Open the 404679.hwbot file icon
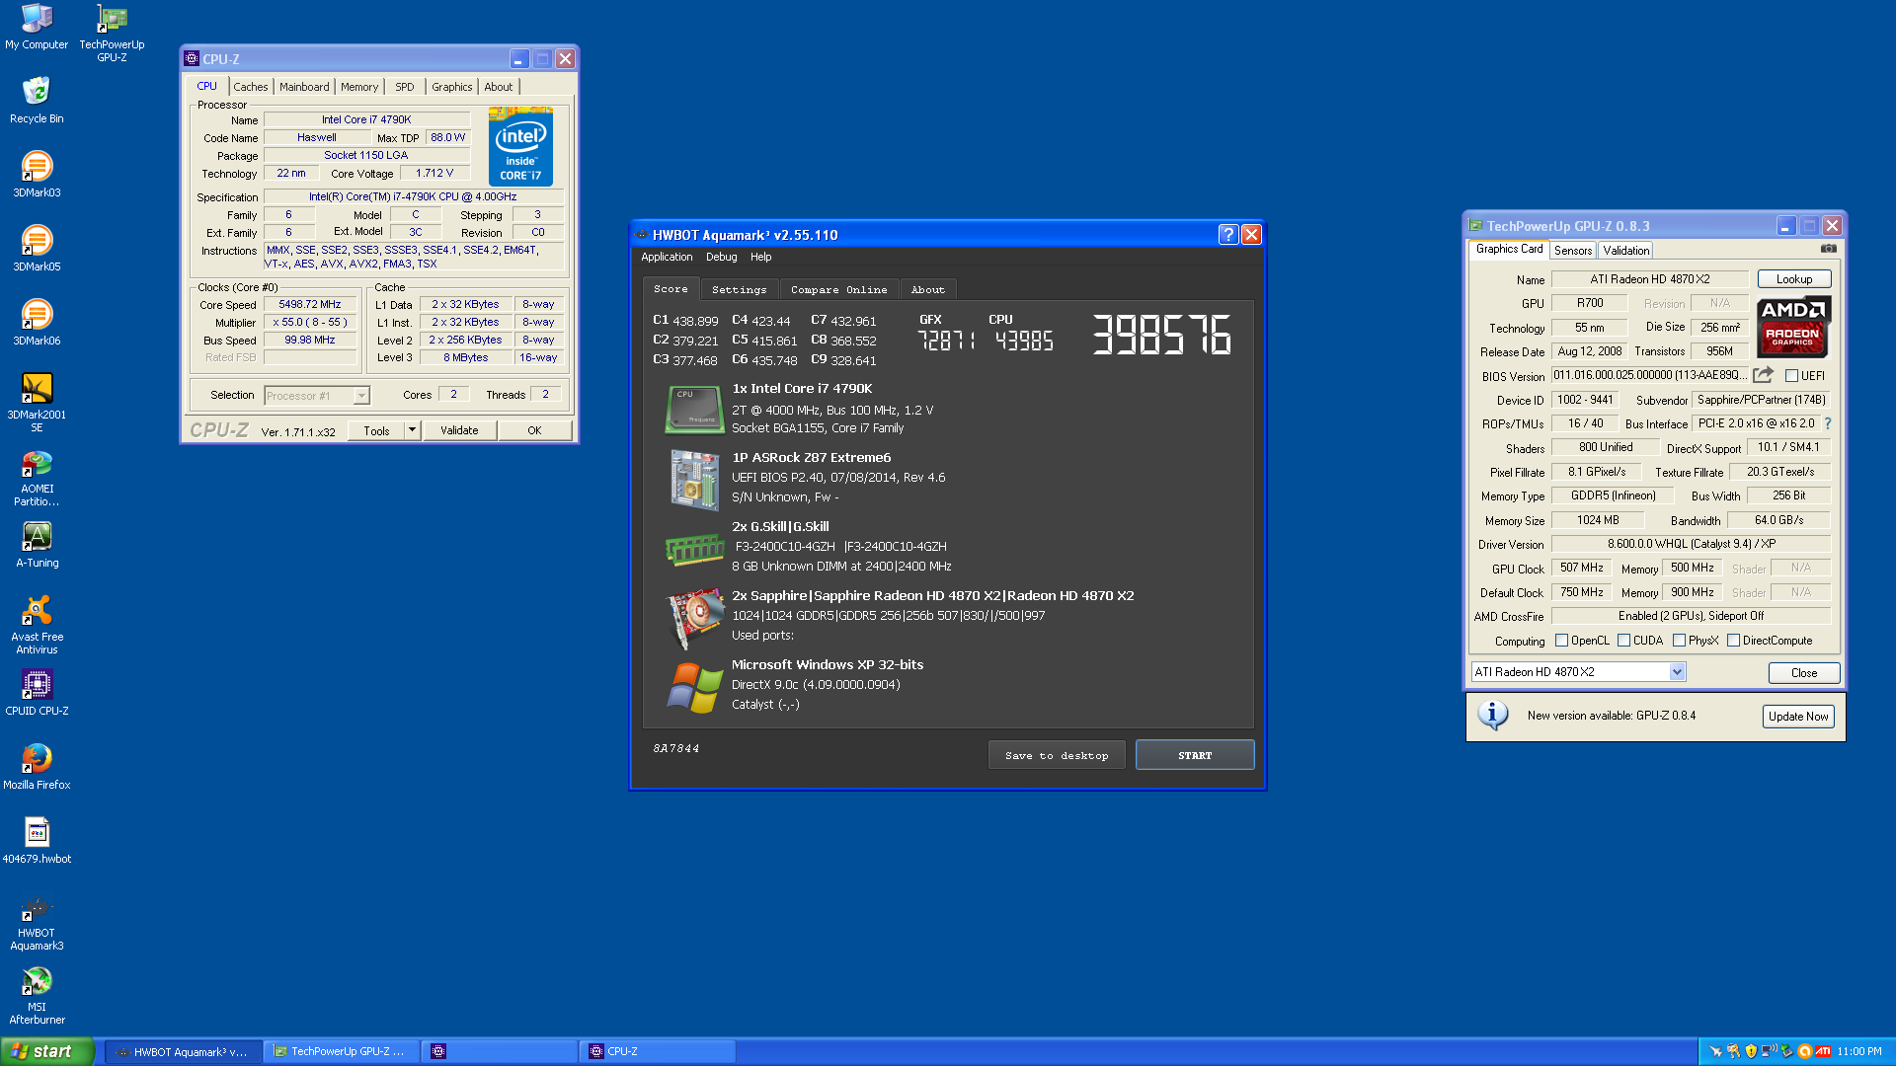The width and height of the screenshot is (1896, 1066). 37,840
